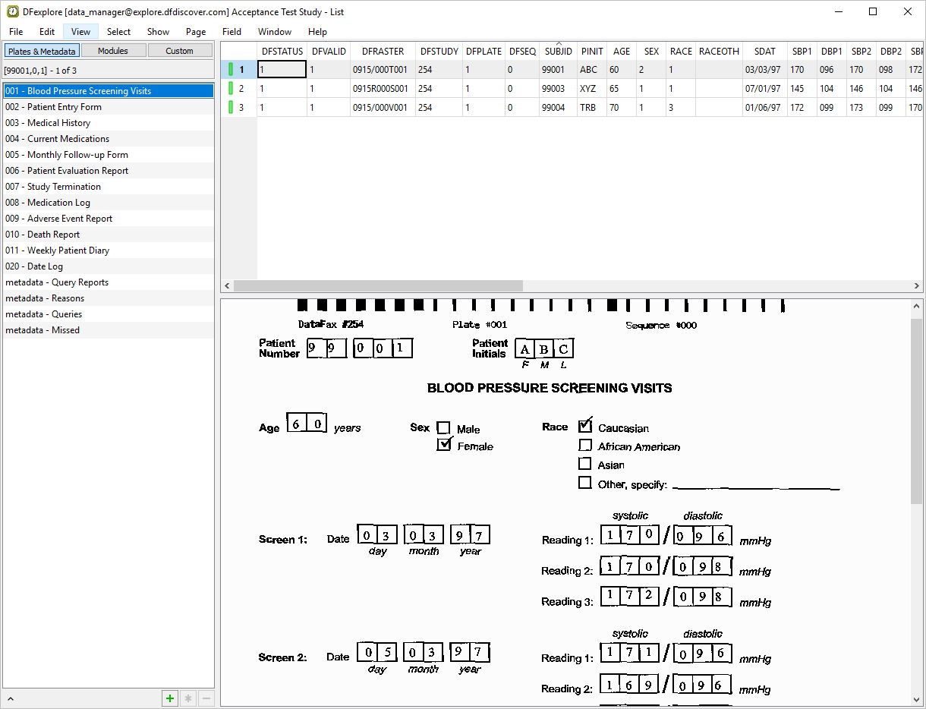The image size is (926, 709).
Task: Click the up arrow of the form image scrollbar
Action: [917, 307]
